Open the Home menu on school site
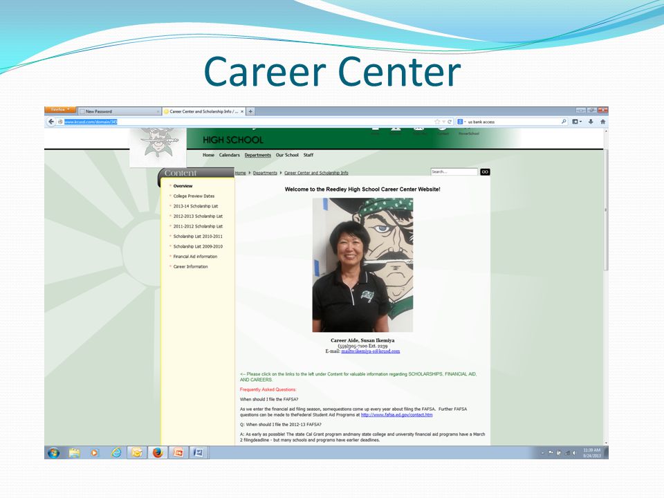The width and height of the screenshot is (664, 498). 208,155
